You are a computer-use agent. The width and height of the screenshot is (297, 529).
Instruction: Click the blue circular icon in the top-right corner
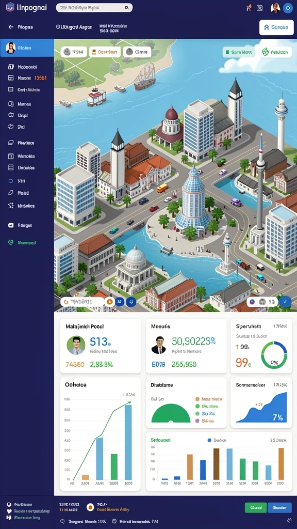click(x=287, y=8)
